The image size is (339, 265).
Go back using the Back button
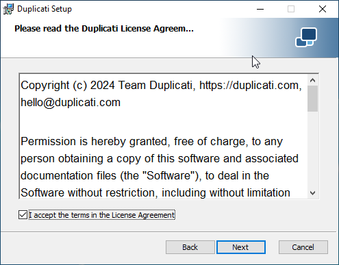(x=190, y=247)
